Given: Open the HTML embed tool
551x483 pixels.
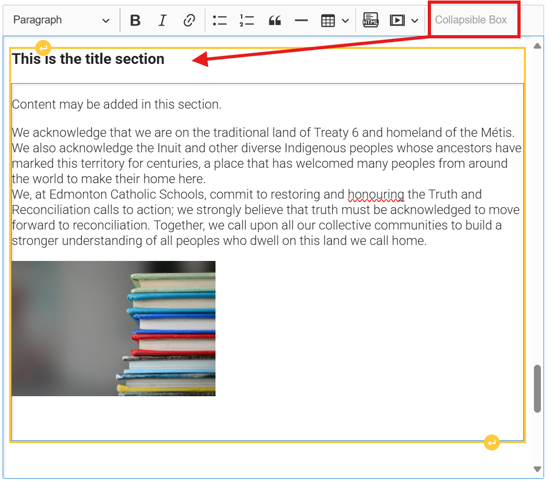Looking at the screenshot, I should click(x=370, y=20).
